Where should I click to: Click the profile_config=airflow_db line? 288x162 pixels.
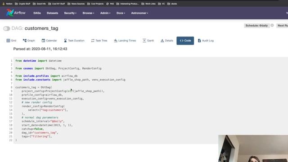pos(42,95)
